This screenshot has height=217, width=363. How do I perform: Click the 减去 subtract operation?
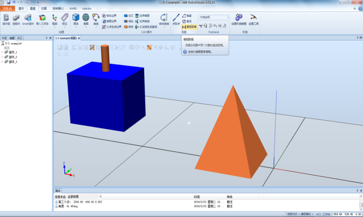[x=128, y=21]
